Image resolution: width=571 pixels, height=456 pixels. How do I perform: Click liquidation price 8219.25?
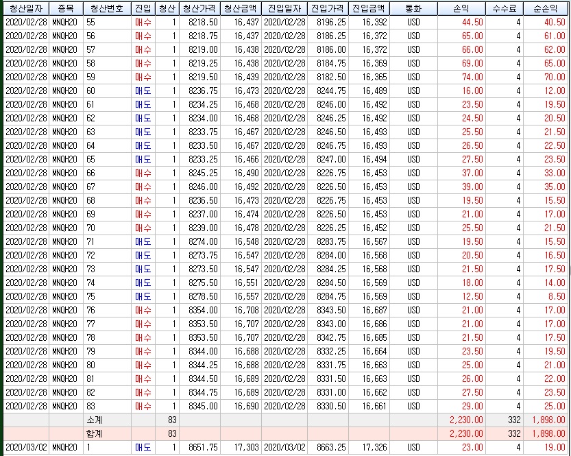pyautogui.click(x=199, y=63)
